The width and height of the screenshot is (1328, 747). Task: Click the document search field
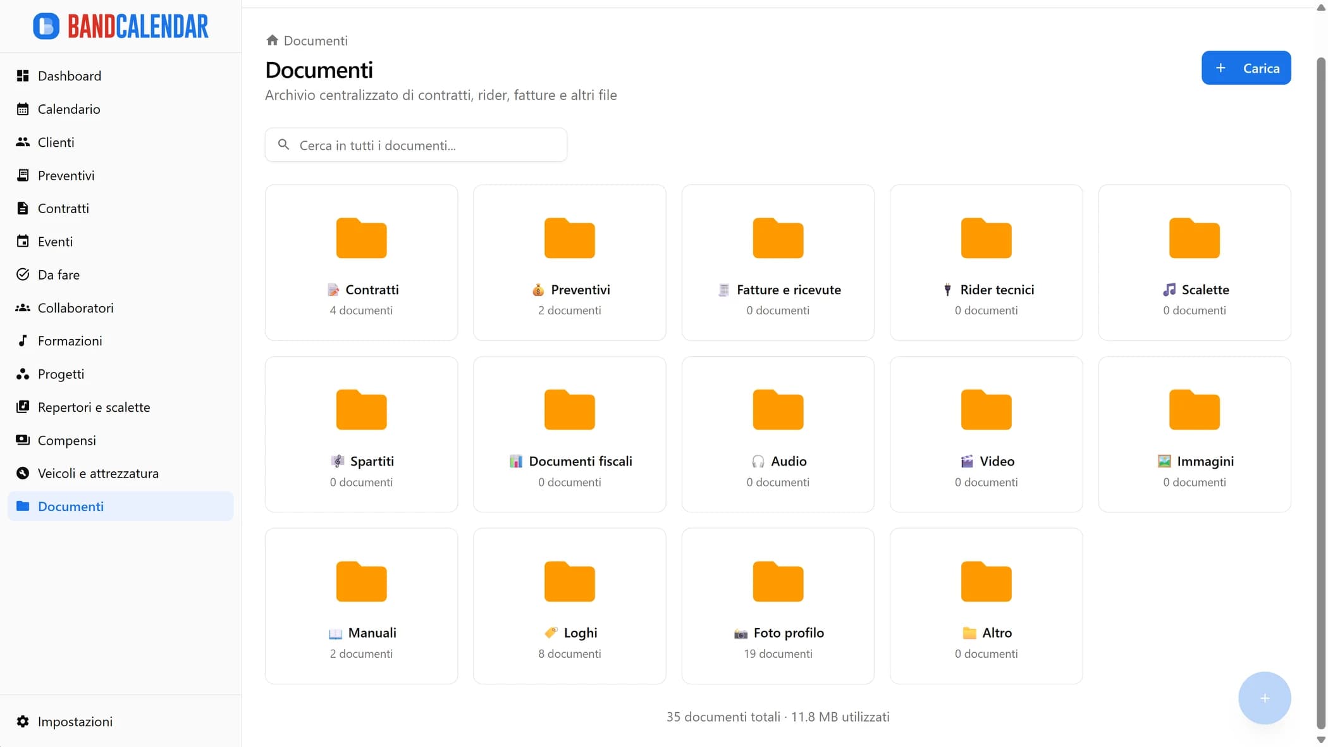(x=415, y=145)
